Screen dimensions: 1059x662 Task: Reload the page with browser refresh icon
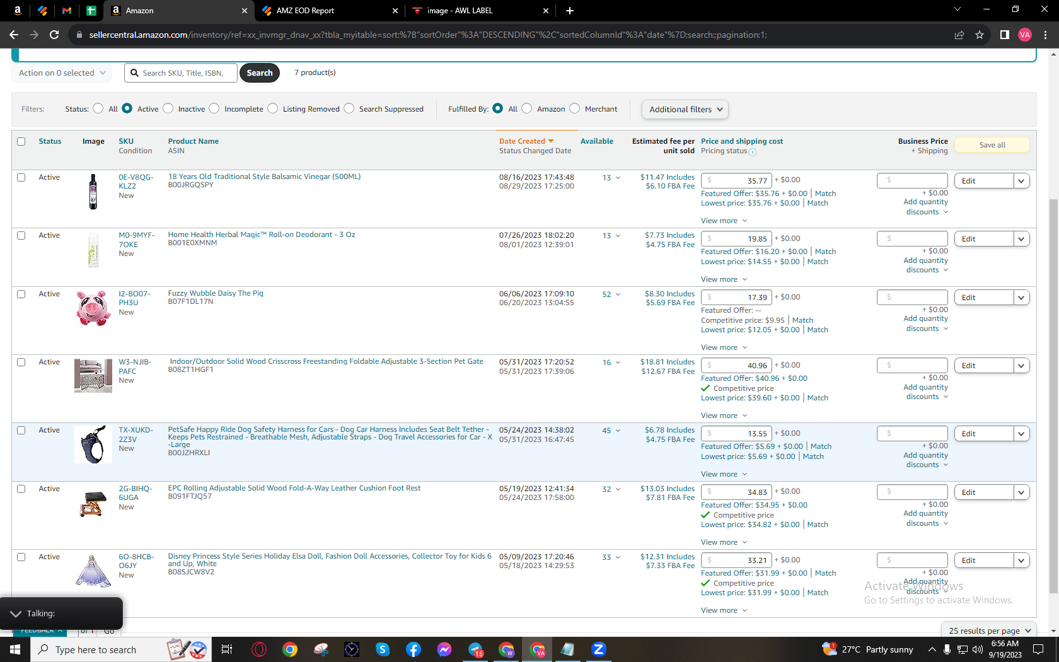click(54, 35)
